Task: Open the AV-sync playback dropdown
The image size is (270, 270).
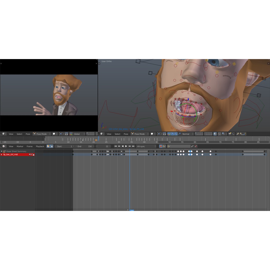Action: coord(146,146)
